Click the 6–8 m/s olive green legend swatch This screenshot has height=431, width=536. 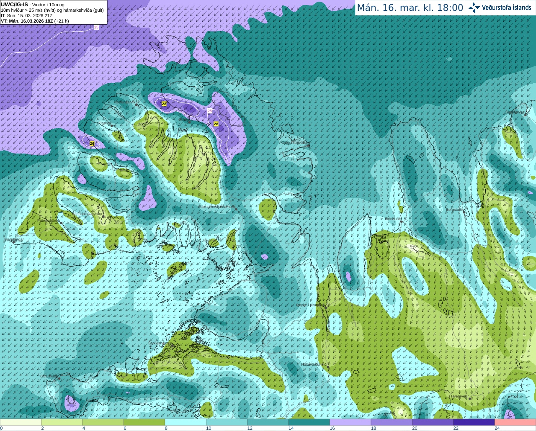coord(144,422)
